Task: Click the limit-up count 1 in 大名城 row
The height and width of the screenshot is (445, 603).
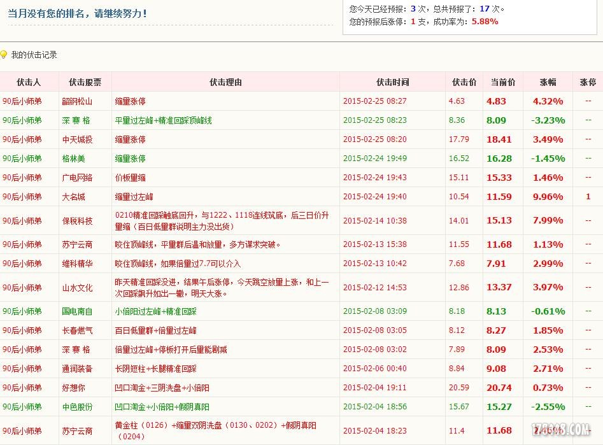Action: 588,197
